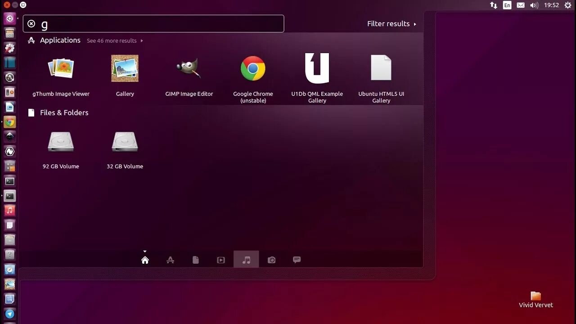This screenshot has height=324, width=576.
Task: Clear the Dash search with the X icon
Action: pyautogui.click(x=31, y=24)
